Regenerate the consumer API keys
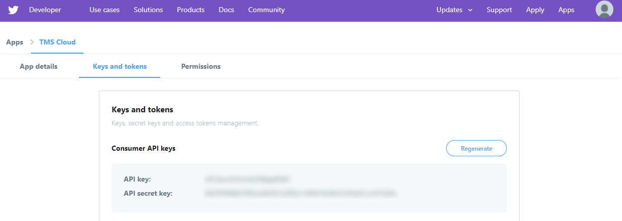 (477, 149)
